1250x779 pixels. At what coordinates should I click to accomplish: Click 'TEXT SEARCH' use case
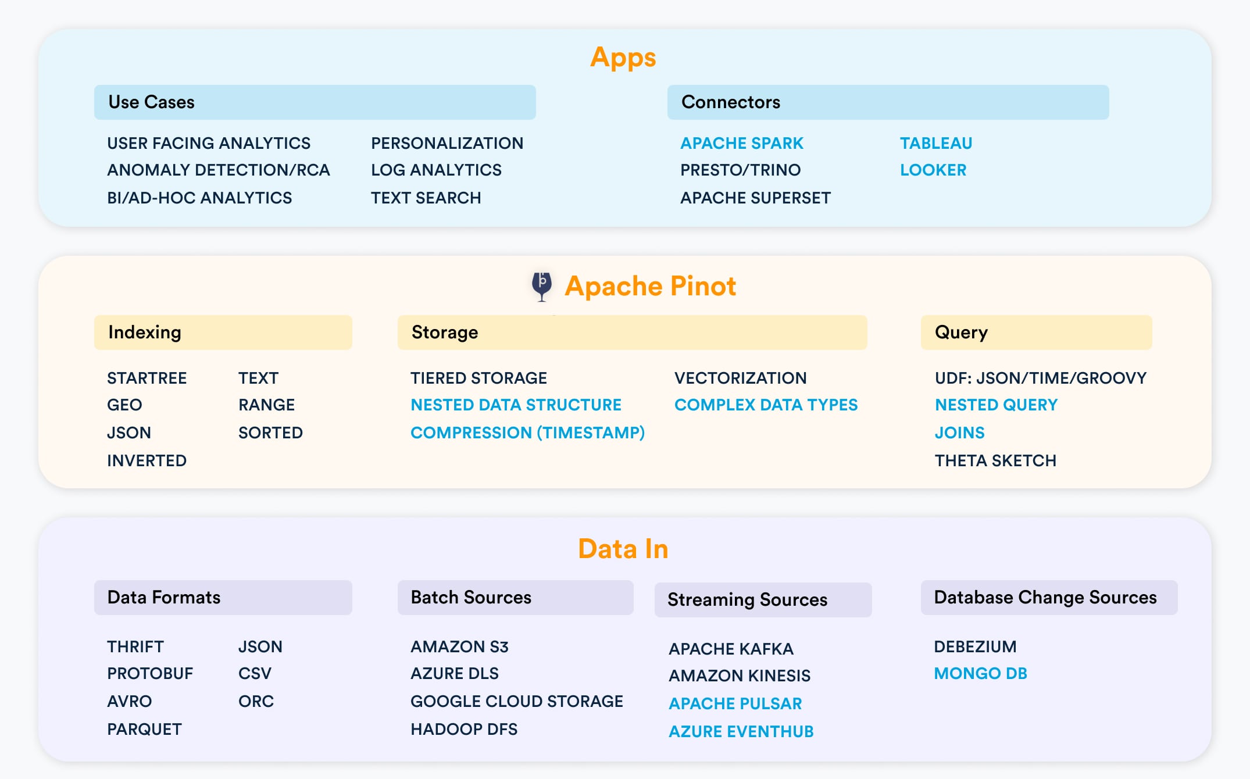426,198
